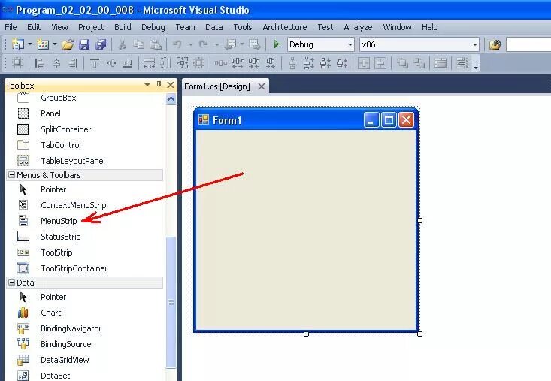Click the Make Same Height icon
The height and width of the screenshot is (381, 551).
point(165,64)
